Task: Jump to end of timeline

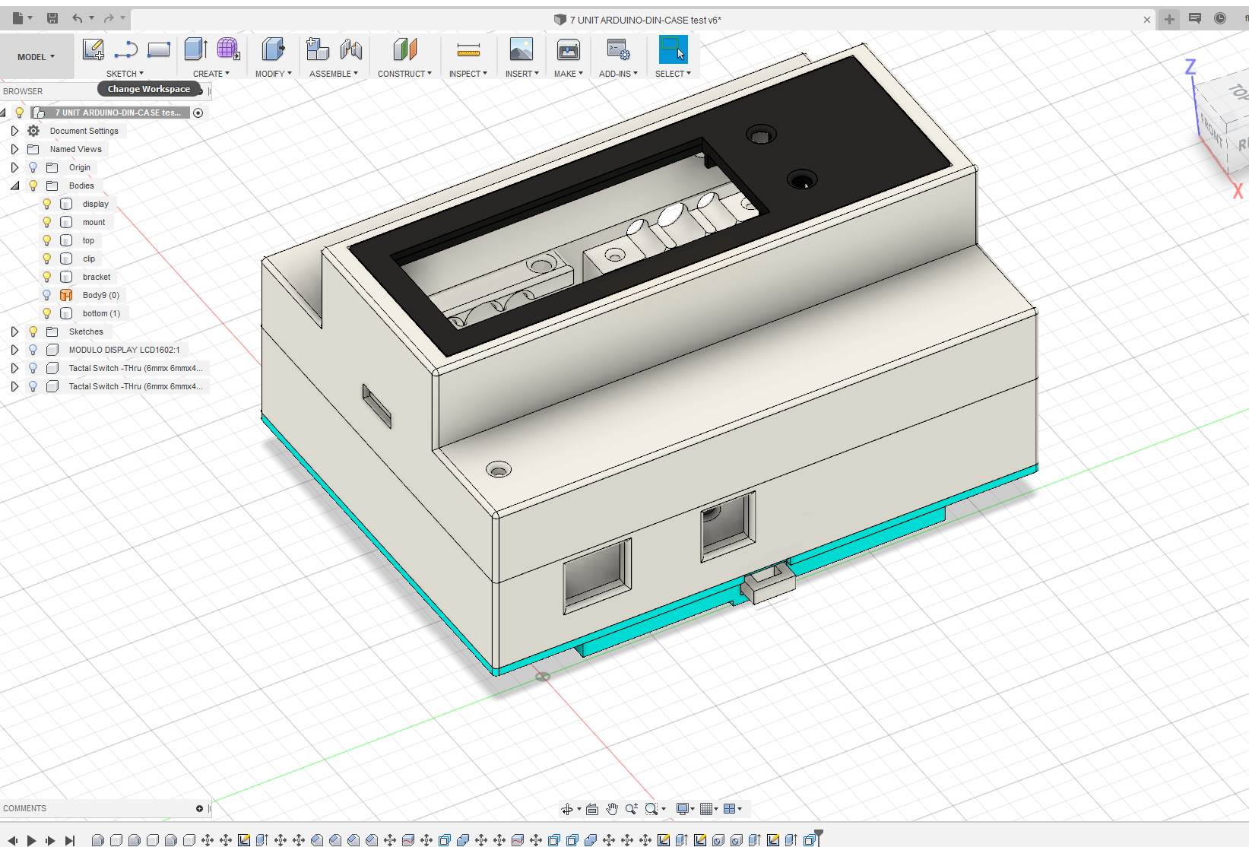Action: [70, 840]
